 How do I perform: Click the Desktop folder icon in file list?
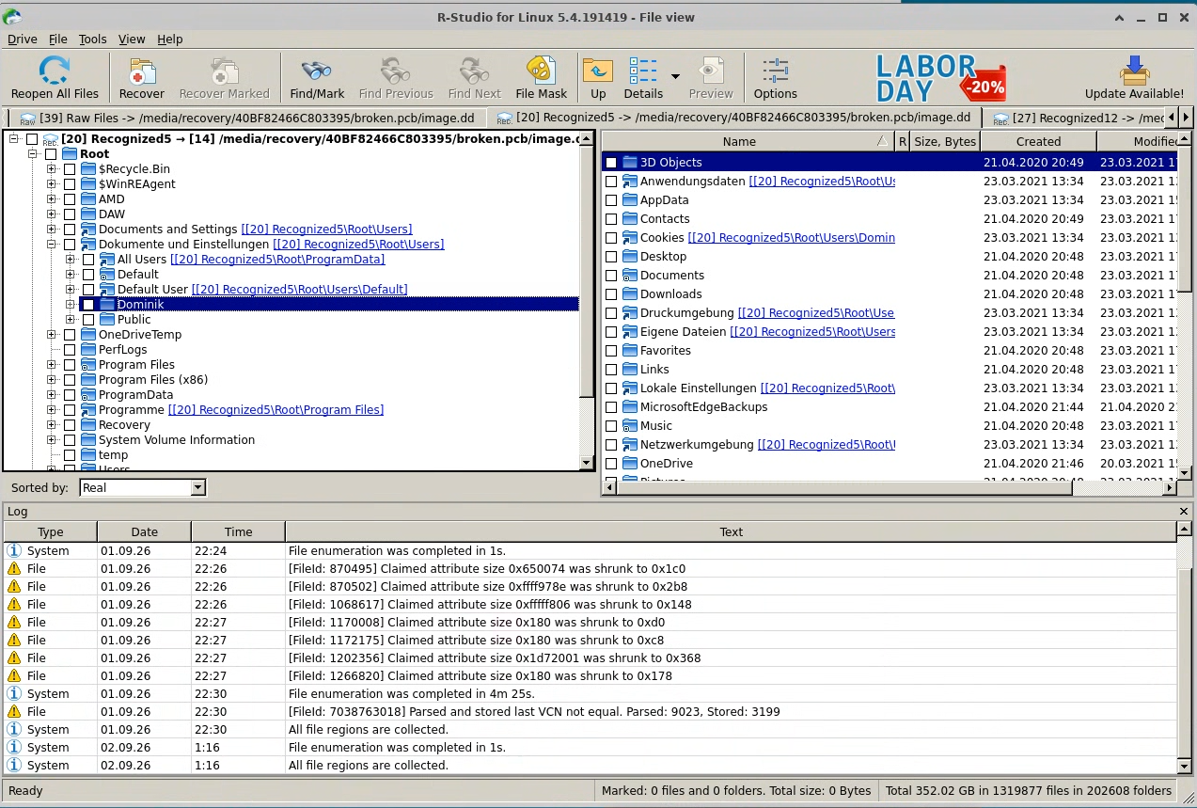click(630, 256)
